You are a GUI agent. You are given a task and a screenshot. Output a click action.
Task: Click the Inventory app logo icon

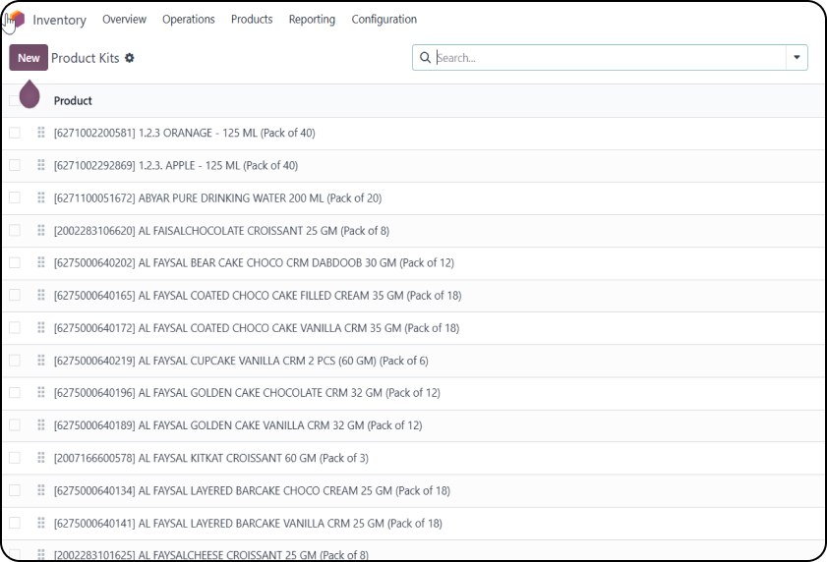click(16, 20)
